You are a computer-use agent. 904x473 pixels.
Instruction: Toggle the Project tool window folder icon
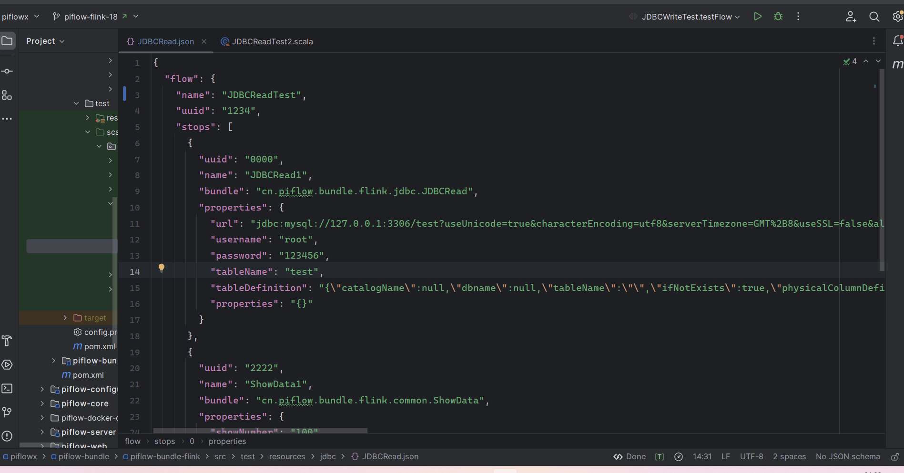[x=7, y=41]
